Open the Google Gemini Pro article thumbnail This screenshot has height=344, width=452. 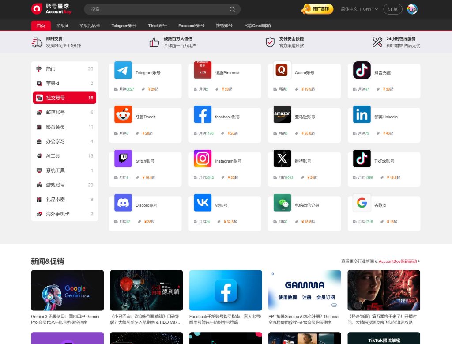coord(67,290)
